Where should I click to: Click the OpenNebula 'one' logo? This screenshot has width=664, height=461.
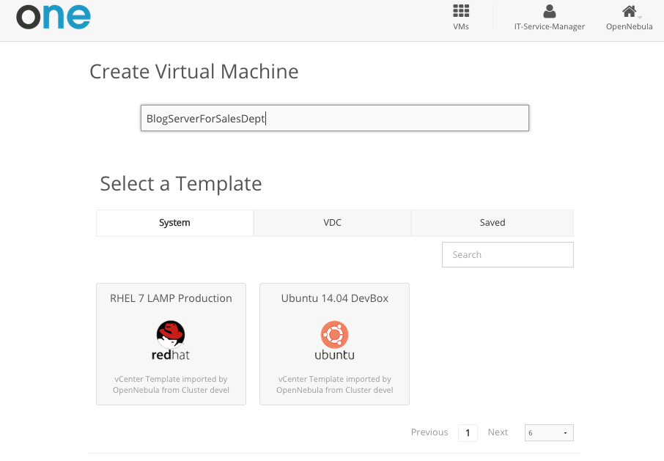[x=54, y=18]
